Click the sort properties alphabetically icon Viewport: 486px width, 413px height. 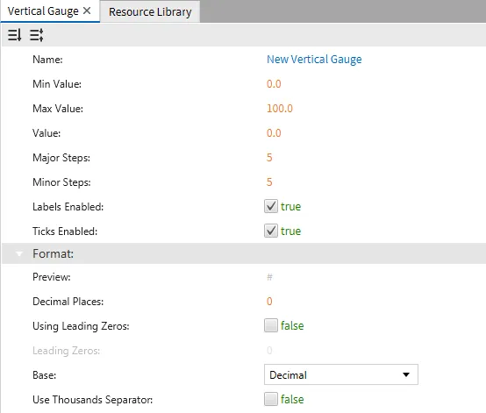point(15,35)
